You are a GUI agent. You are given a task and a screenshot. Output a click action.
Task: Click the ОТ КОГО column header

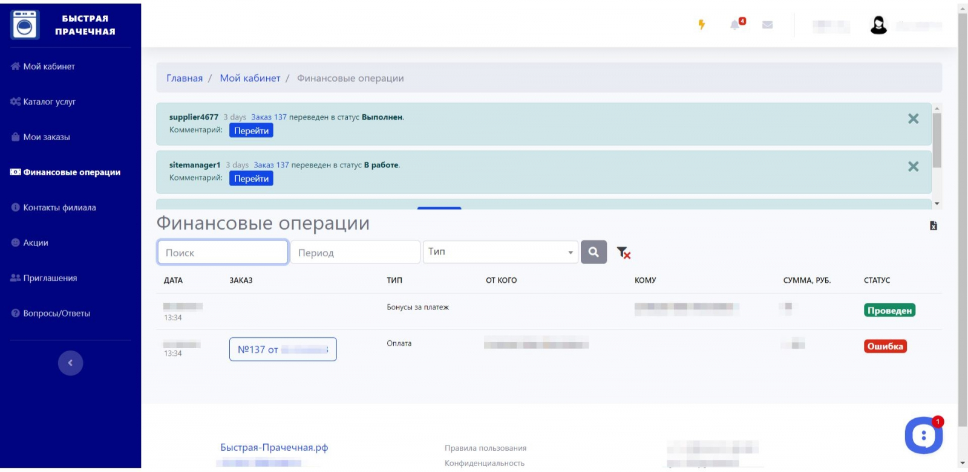click(x=501, y=280)
